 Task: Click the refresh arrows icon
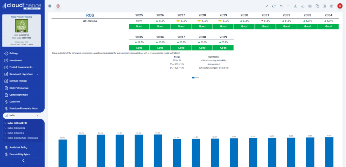(274, 6)
